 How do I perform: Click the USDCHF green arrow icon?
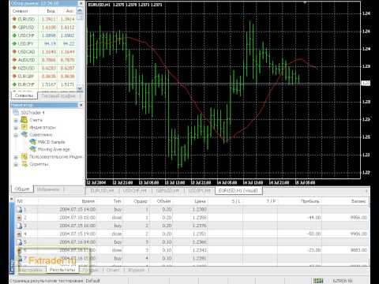coord(14,35)
